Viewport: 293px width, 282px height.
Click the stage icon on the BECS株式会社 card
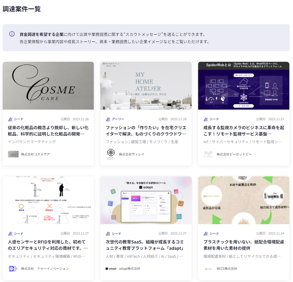click(206, 234)
